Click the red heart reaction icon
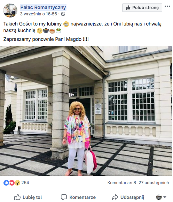Image resolution: width=173 pixels, height=202 pixels. click(12, 183)
